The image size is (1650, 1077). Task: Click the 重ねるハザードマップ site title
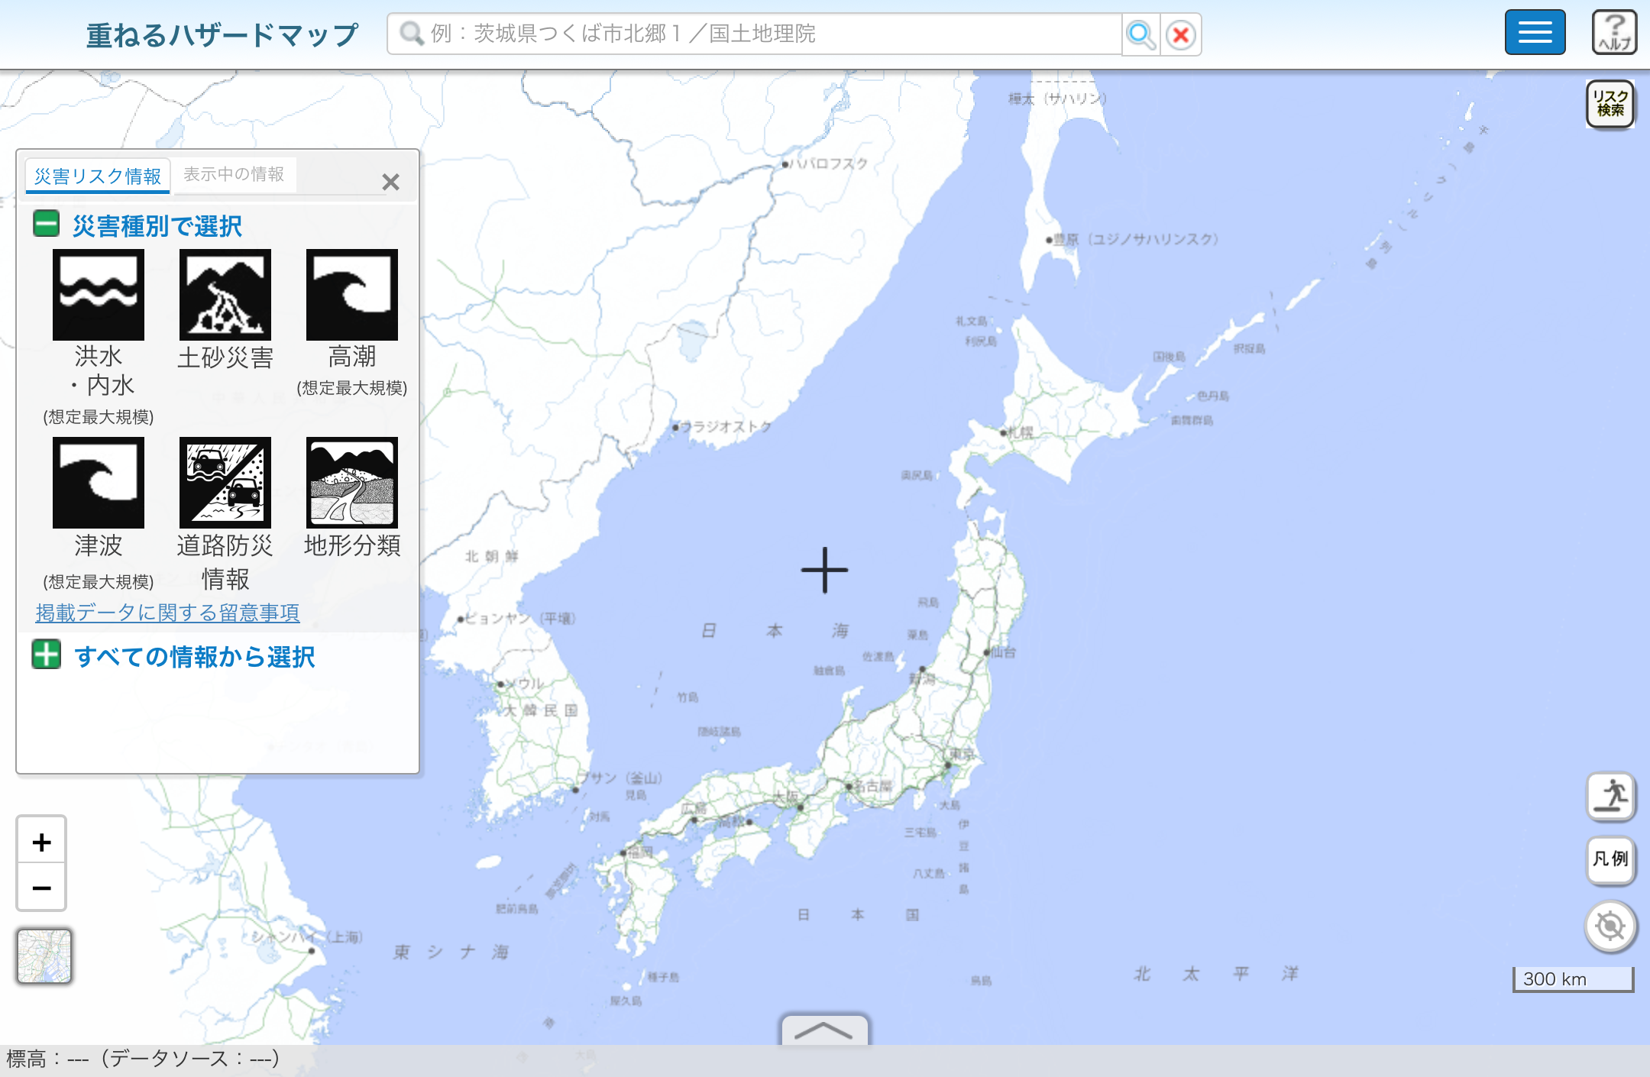click(x=222, y=35)
